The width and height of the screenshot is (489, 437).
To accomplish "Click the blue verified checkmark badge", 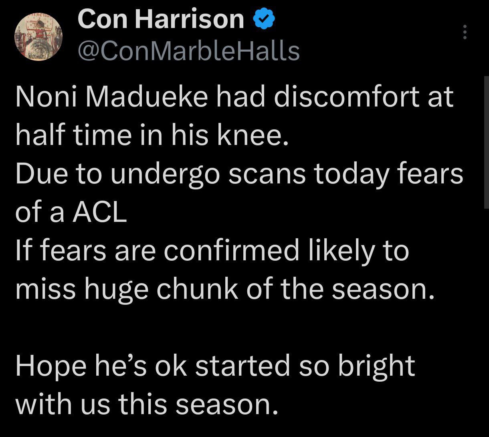I will pos(264,19).
